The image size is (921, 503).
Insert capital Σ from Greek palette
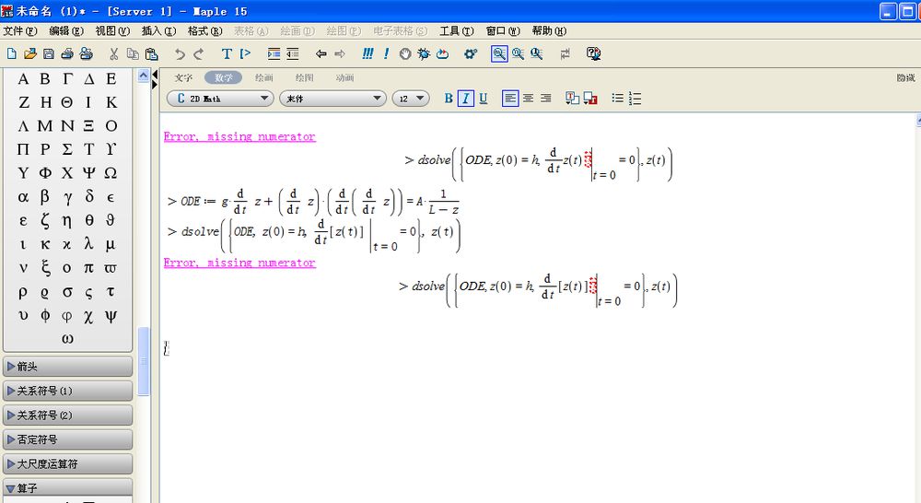pyautogui.click(x=67, y=149)
